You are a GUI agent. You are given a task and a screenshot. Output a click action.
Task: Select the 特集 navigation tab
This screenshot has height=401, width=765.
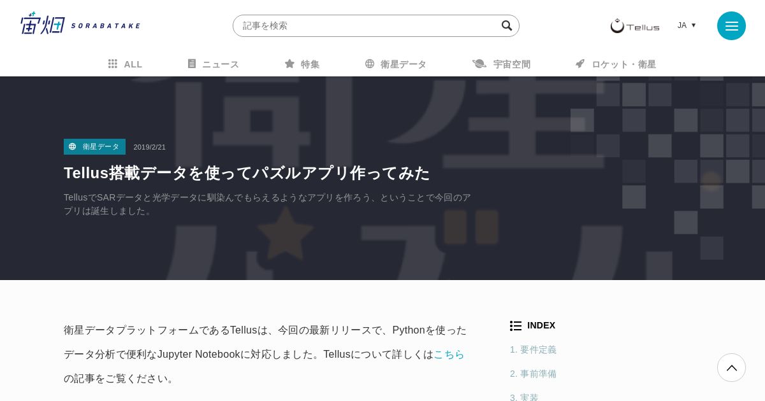tap(302, 64)
